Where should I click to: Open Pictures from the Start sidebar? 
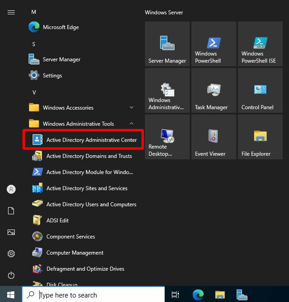coord(11,232)
